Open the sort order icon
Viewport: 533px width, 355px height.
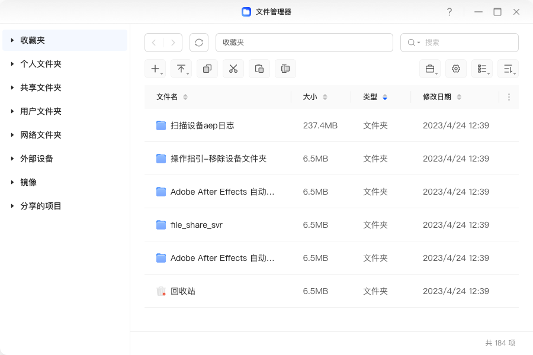(508, 69)
